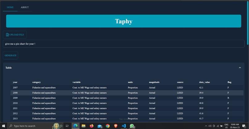Show hidden system tray icons
The image size is (249, 129).
[206, 126]
